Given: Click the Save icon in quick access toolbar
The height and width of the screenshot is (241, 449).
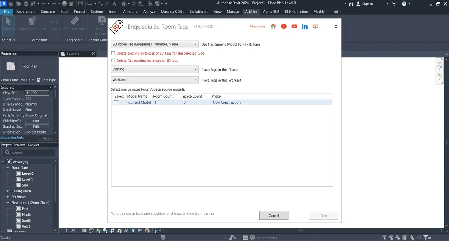Looking at the screenshot, I should (x=25, y=3).
